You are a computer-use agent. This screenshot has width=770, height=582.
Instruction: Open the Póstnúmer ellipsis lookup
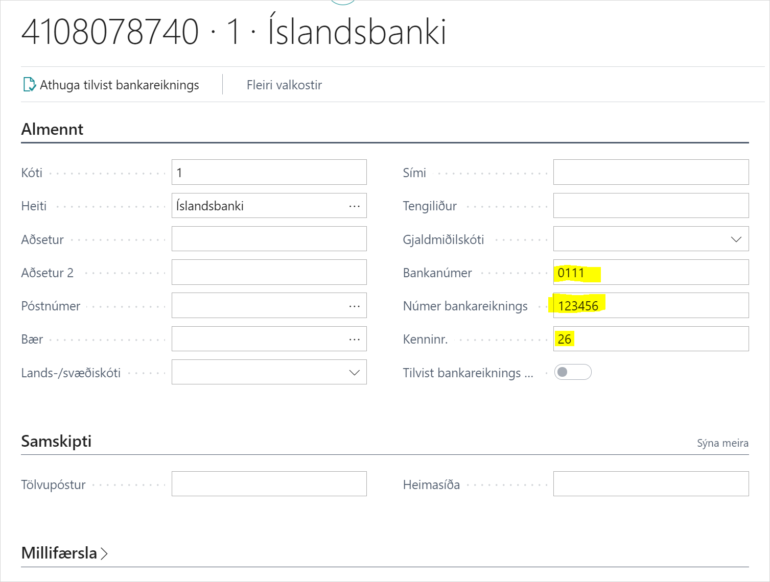click(x=355, y=306)
